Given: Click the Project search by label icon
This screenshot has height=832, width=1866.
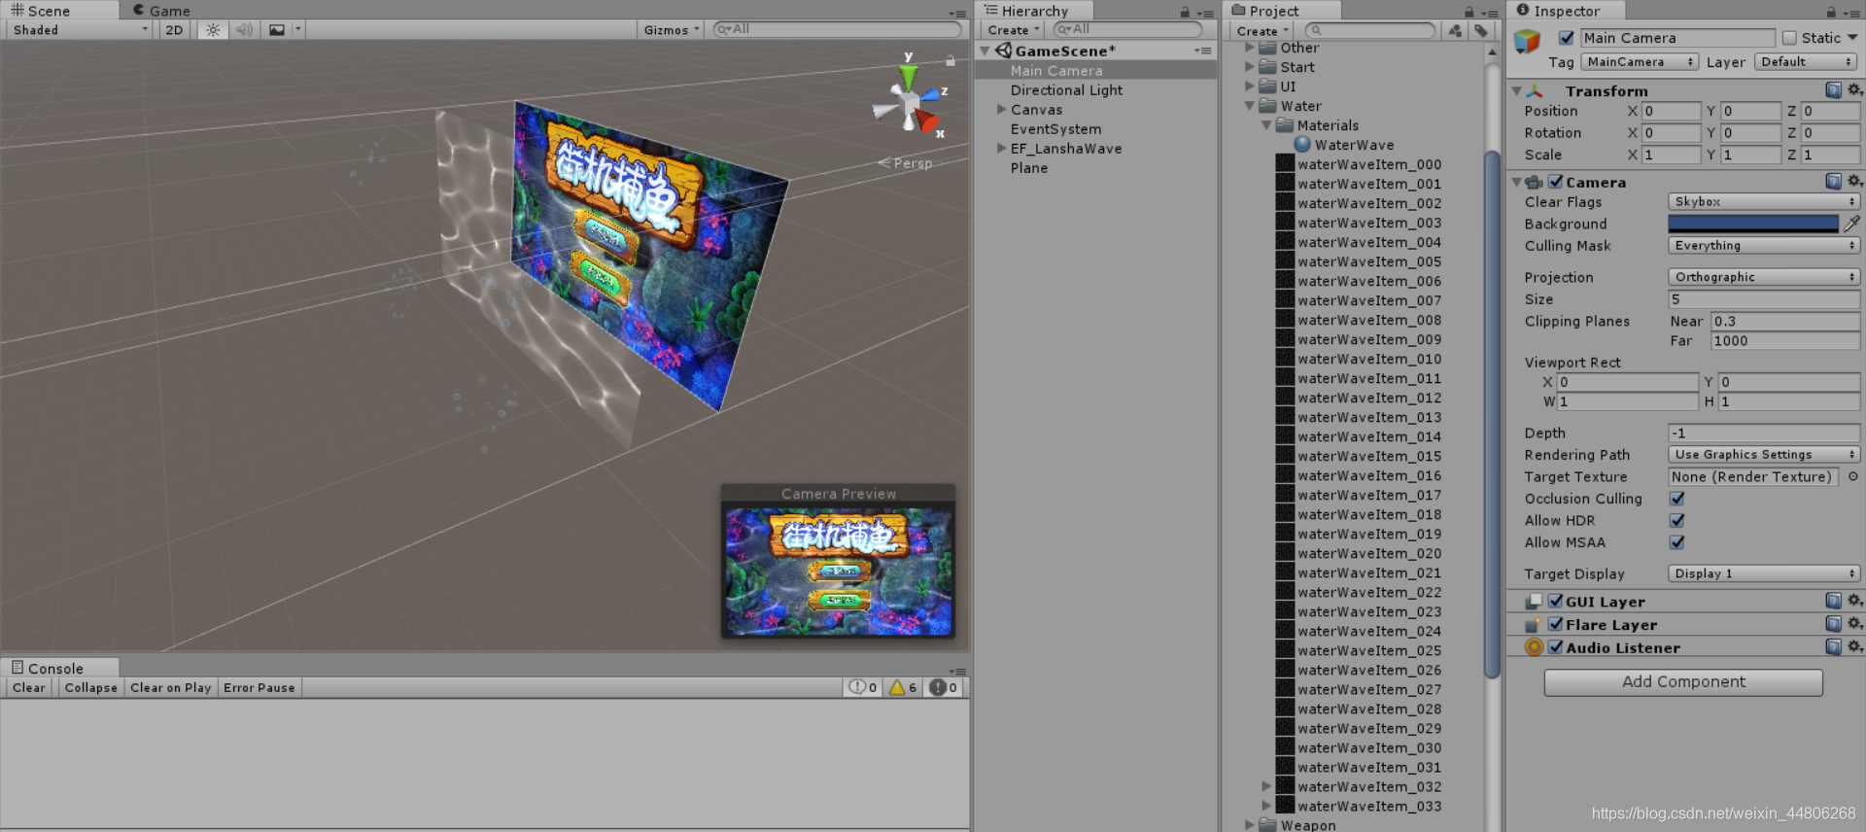Looking at the screenshot, I should [1480, 31].
